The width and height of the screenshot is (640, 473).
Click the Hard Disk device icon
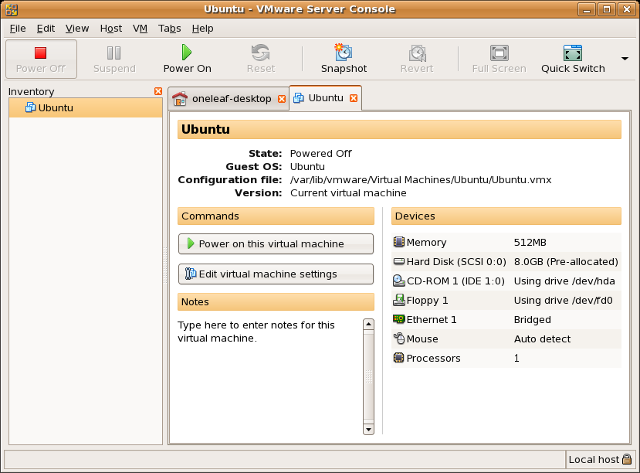tap(399, 261)
